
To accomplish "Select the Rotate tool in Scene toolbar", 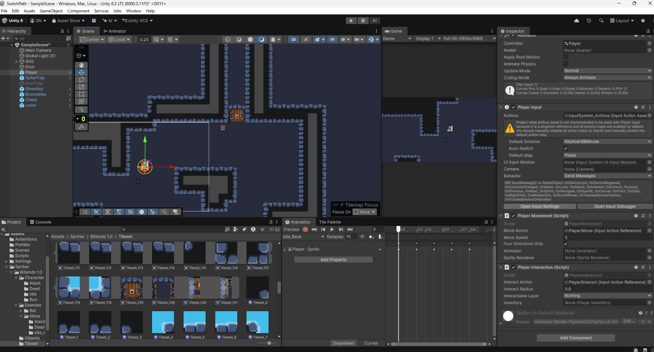I will click(x=81, y=80).
